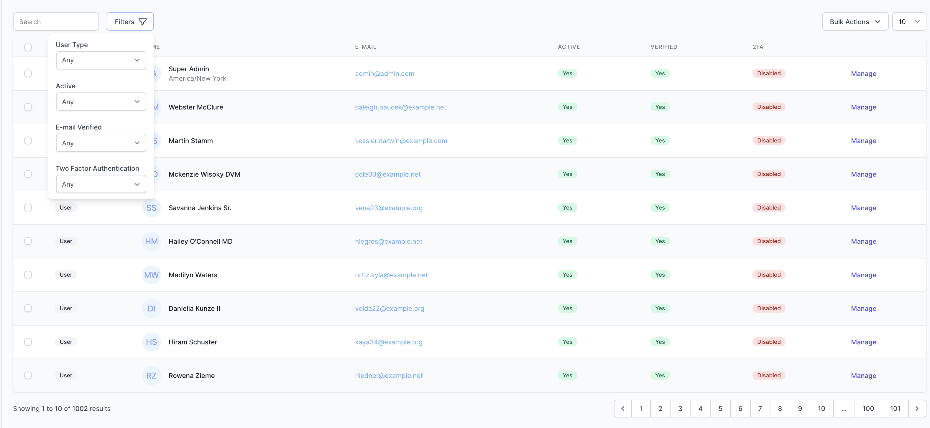Screen dimensions: 930x428
Task: Click Manage for Webster McClure
Action: click(863, 107)
